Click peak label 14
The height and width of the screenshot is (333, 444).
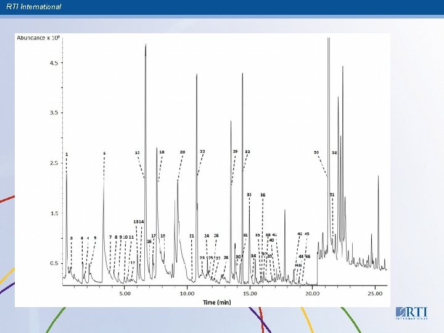click(x=141, y=222)
